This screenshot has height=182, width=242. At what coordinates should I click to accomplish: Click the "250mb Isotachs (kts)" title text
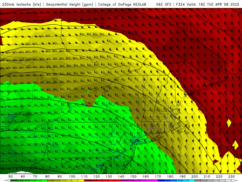click(21, 5)
